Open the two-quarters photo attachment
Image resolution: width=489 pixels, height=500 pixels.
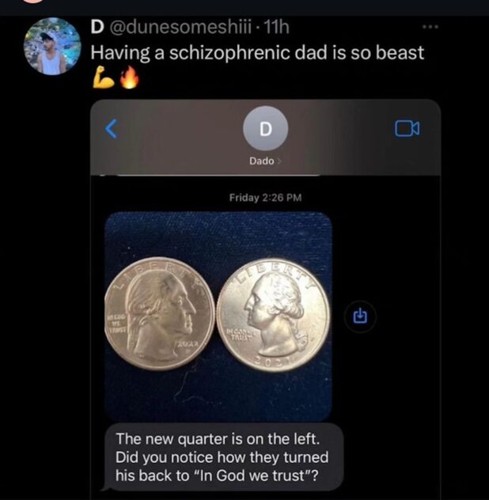[x=218, y=316]
